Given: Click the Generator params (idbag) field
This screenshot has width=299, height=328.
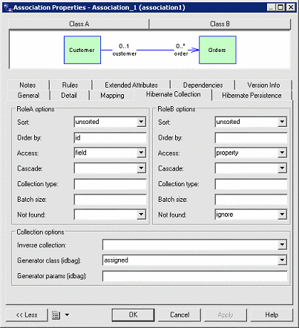Looking at the screenshot, I should [195, 276].
